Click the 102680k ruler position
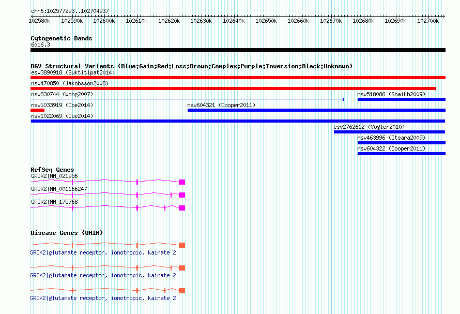 coord(363,21)
